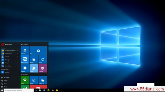The height and width of the screenshot is (92, 165).
Task: Click the Life at a glance group header
Action: (24, 44)
